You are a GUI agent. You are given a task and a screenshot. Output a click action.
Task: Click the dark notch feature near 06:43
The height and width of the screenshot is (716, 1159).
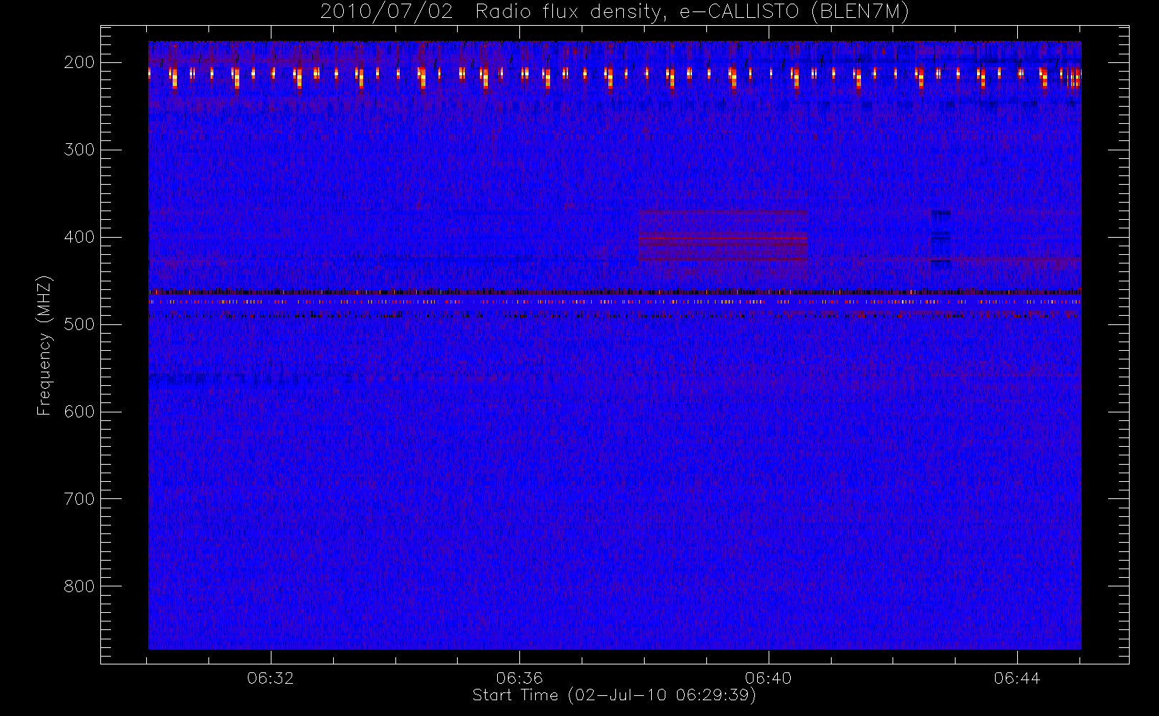coord(941,238)
